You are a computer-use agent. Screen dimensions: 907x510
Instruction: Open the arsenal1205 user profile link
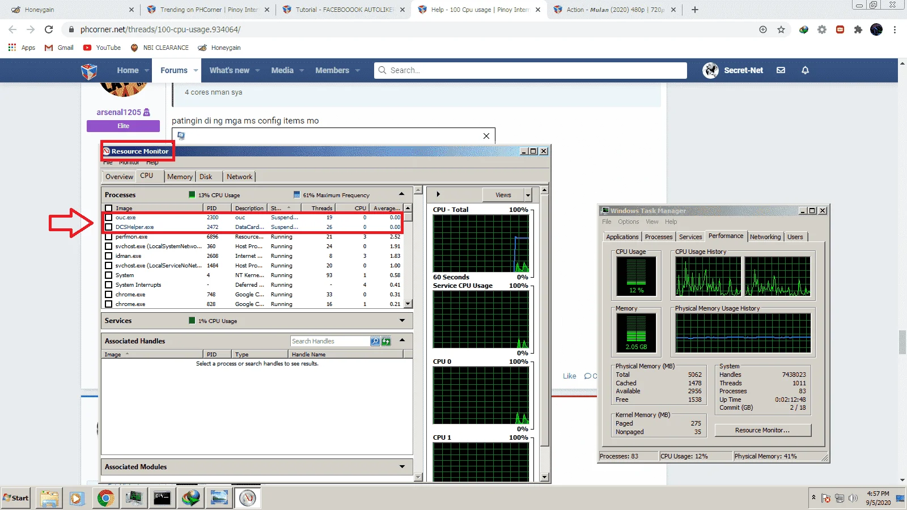click(118, 112)
